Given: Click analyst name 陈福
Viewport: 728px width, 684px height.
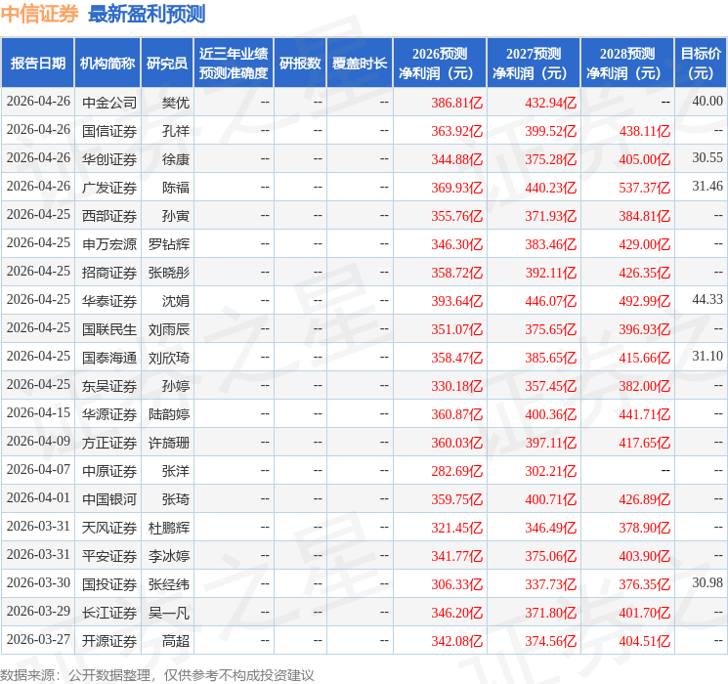Looking at the screenshot, I should coord(176,188).
